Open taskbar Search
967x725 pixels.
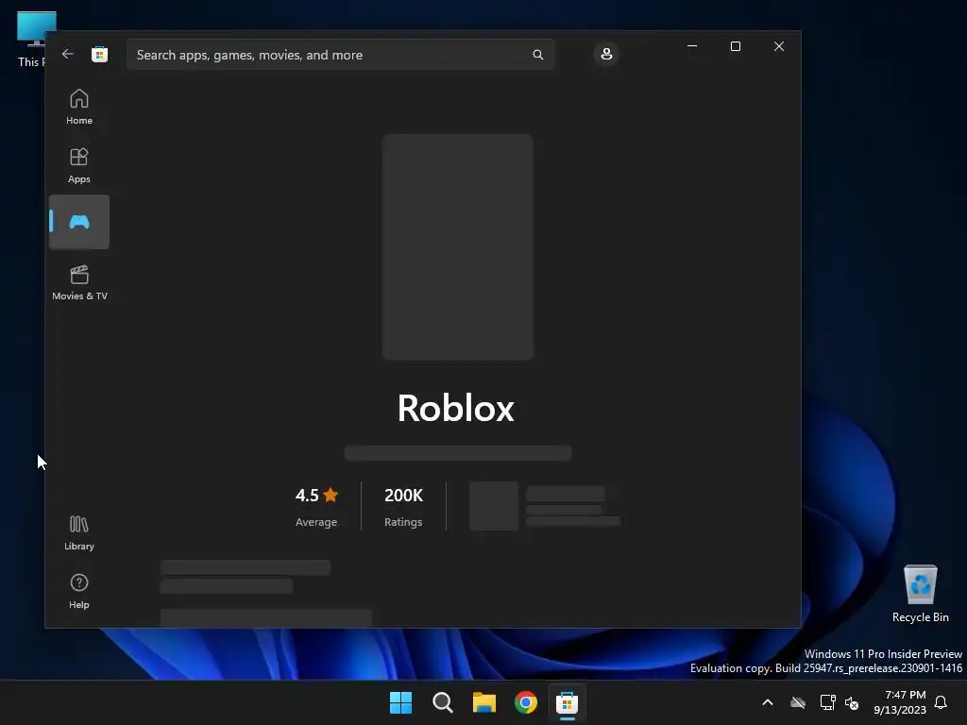tap(443, 702)
